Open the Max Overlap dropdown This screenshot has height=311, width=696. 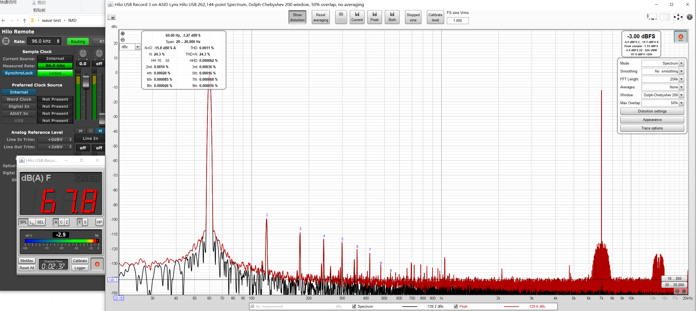click(x=663, y=103)
